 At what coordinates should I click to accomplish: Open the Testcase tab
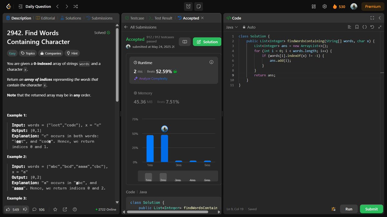134,18
